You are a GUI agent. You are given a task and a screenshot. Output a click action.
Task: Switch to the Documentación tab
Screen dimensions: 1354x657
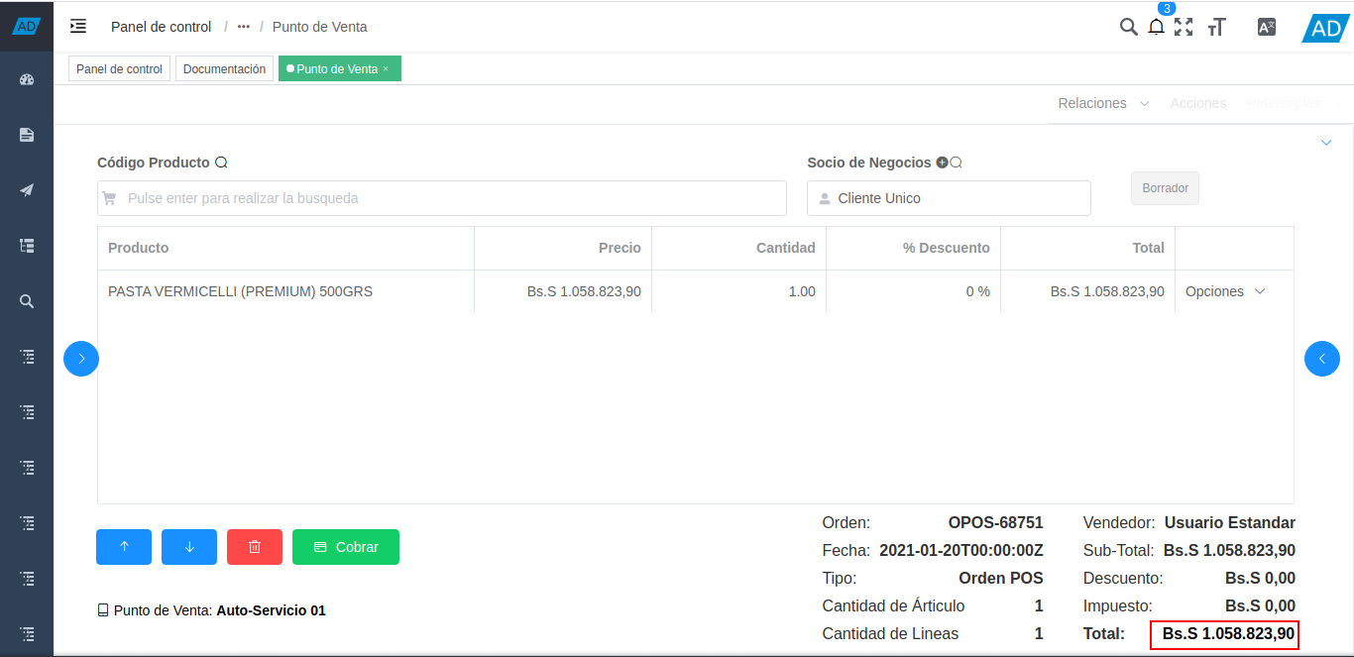pos(224,68)
